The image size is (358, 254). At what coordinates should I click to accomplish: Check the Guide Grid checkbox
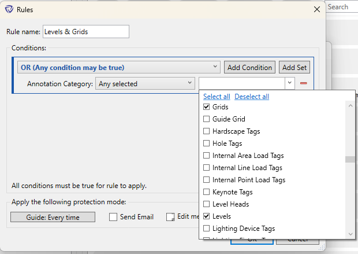pos(206,119)
